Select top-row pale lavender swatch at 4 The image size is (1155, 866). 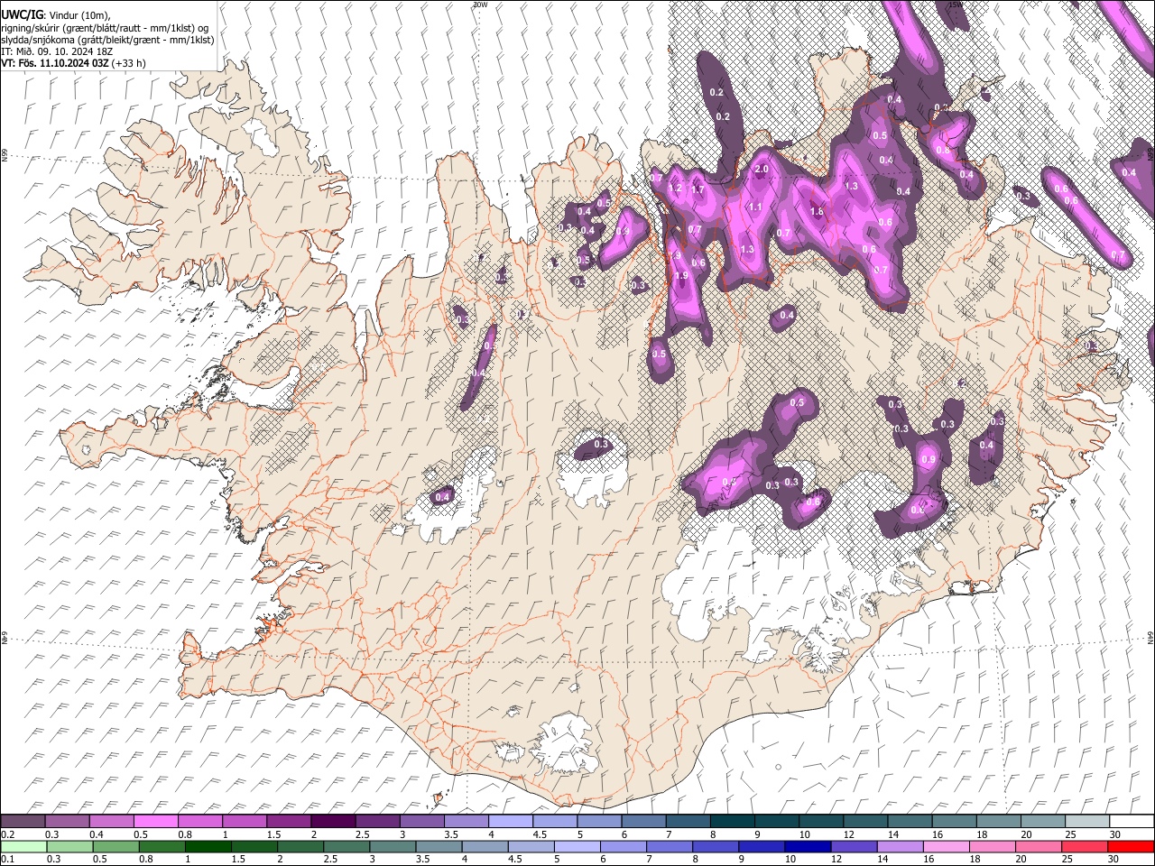(x=509, y=821)
